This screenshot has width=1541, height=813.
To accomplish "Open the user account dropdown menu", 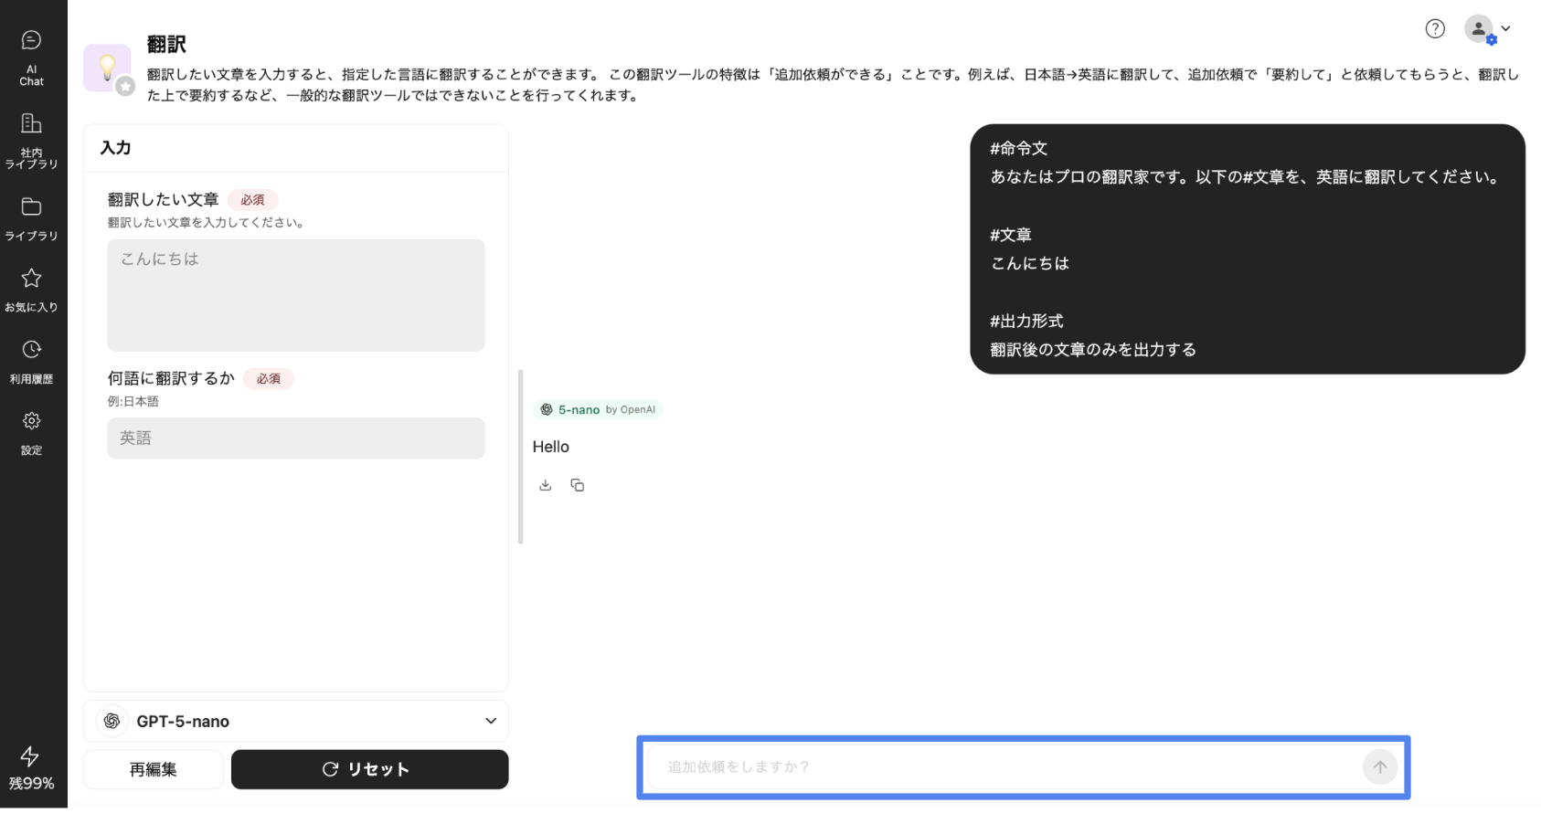I will [x=1487, y=29].
